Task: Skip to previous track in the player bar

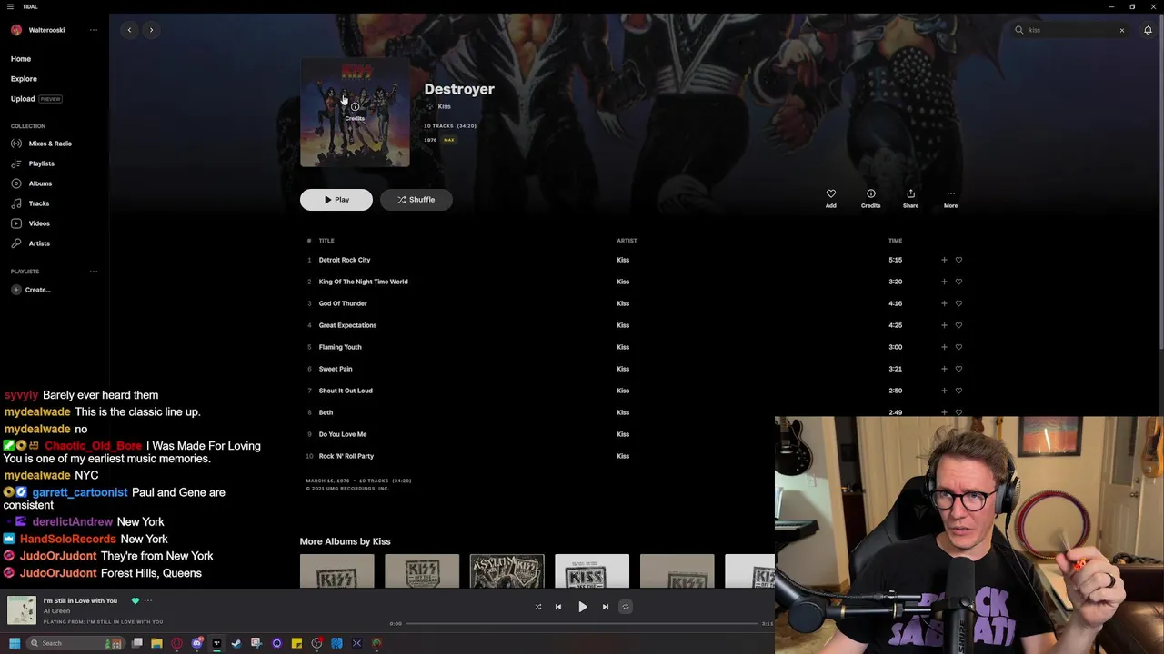Action: (x=558, y=607)
